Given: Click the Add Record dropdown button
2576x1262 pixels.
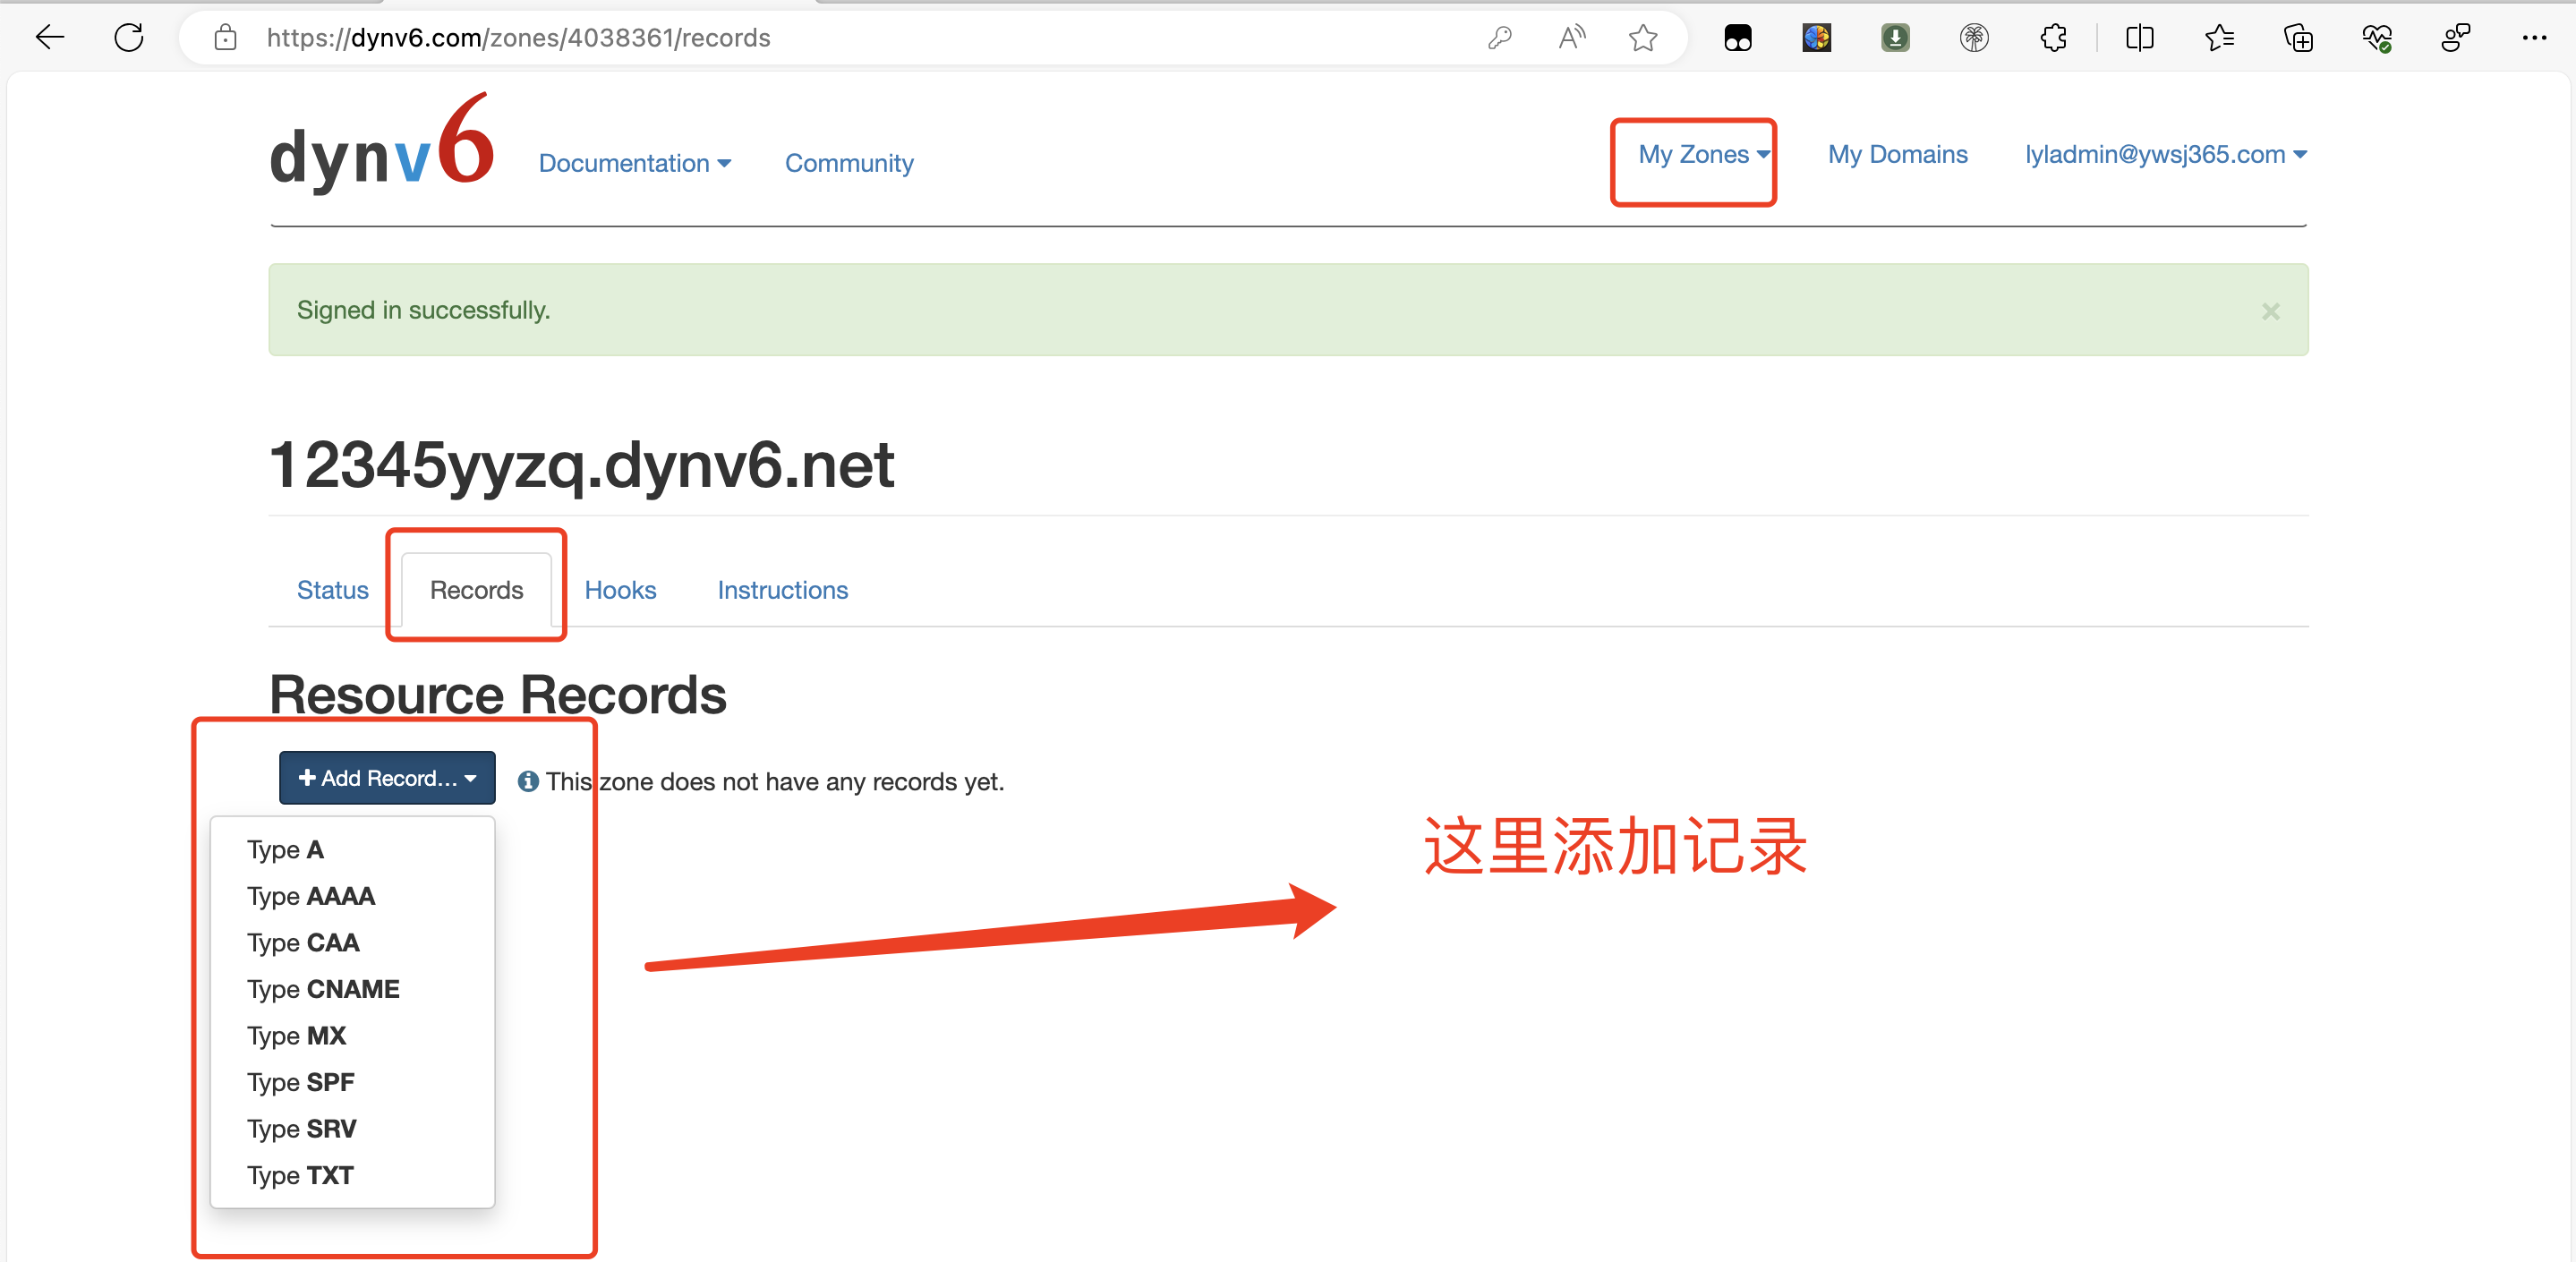Looking at the screenshot, I should tap(387, 778).
